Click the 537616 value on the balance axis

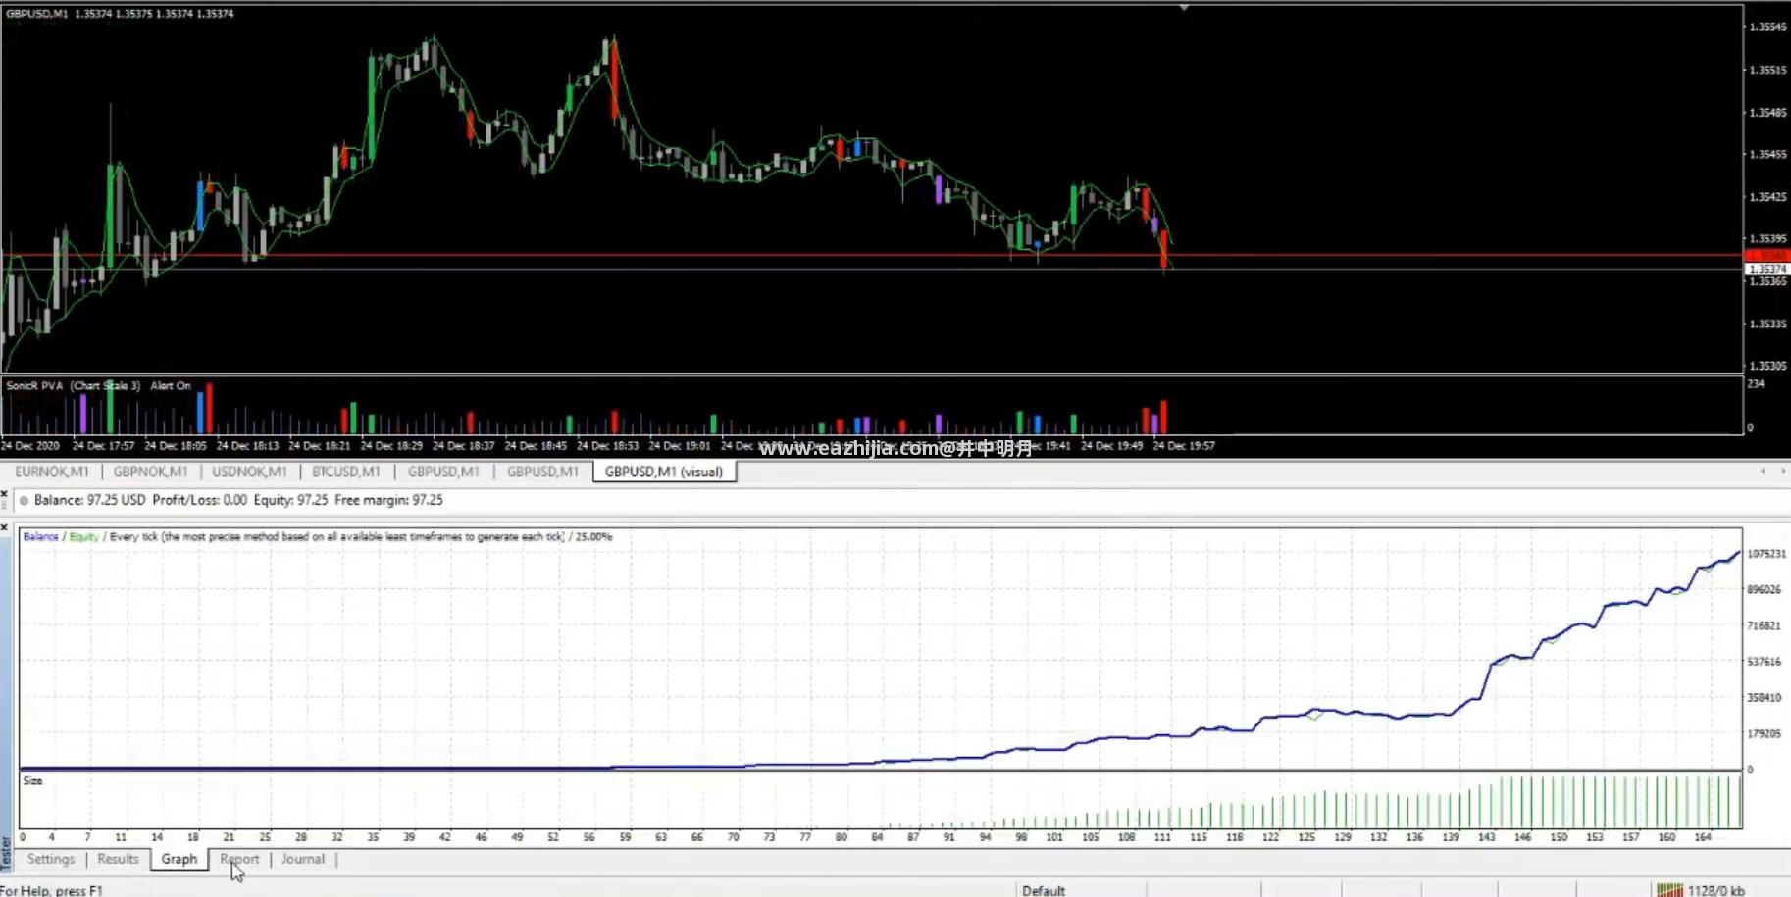(1764, 662)
